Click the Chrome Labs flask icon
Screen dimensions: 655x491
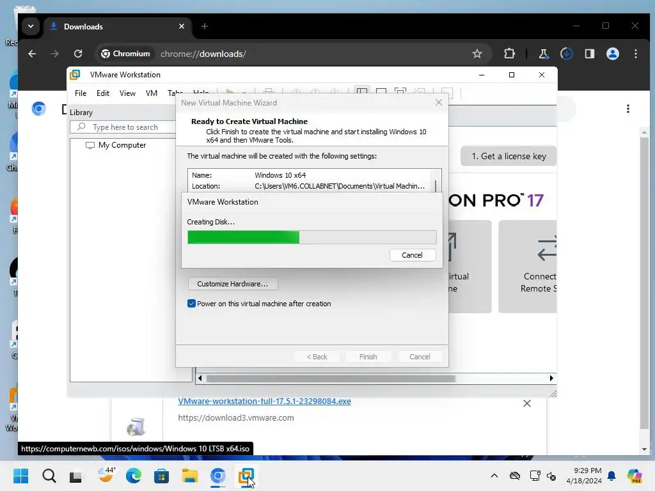pos(544,54)
